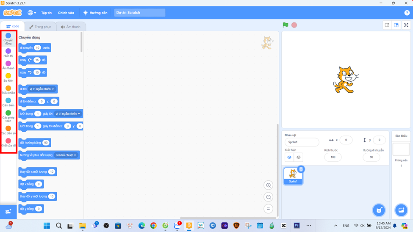Open the add extension button

click(8, 211)
